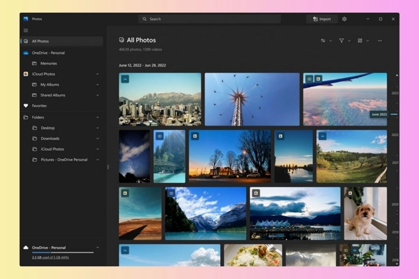
Task: Open the mountain lake photo thumbnail
Action: pyautogui.click(x=205, y=213)
